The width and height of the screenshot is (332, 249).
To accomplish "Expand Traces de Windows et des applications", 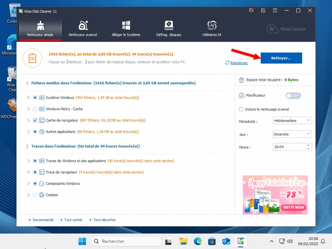I will pos(28,161).
